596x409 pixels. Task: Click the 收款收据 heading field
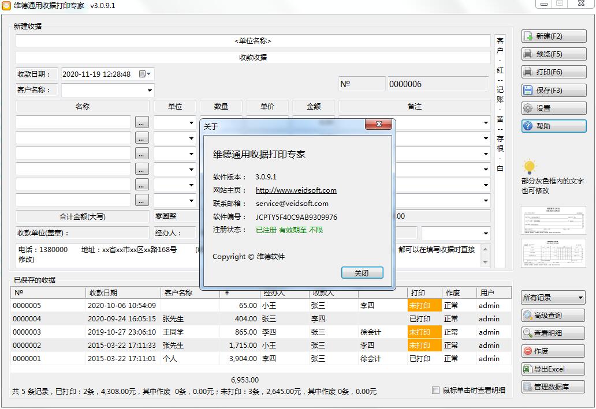253,57
